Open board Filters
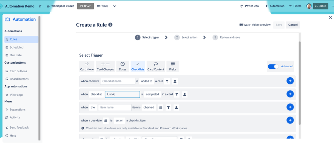This screenshot has height=143, width=334. pyautogui.click(x=295, y=6)
